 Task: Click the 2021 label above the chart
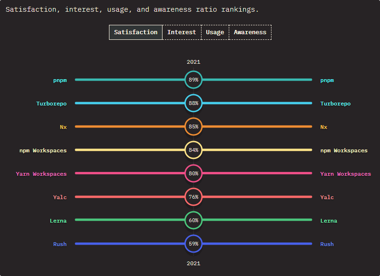pos(194,62)
